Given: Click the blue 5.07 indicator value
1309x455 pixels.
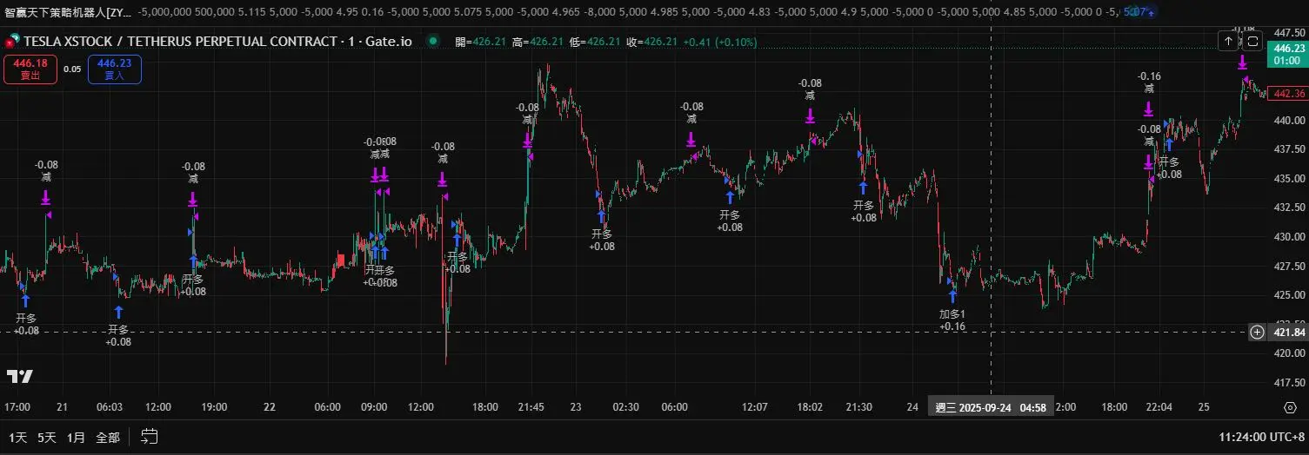Looking at the screenshot, I should click(x=1135, y=13).
